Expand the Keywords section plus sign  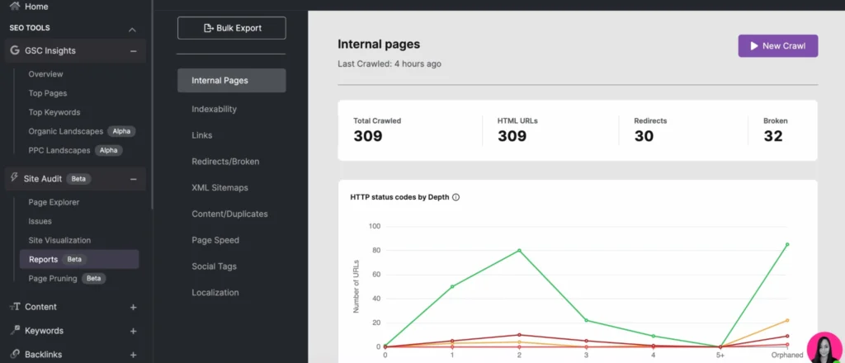(x=133, y=331)
